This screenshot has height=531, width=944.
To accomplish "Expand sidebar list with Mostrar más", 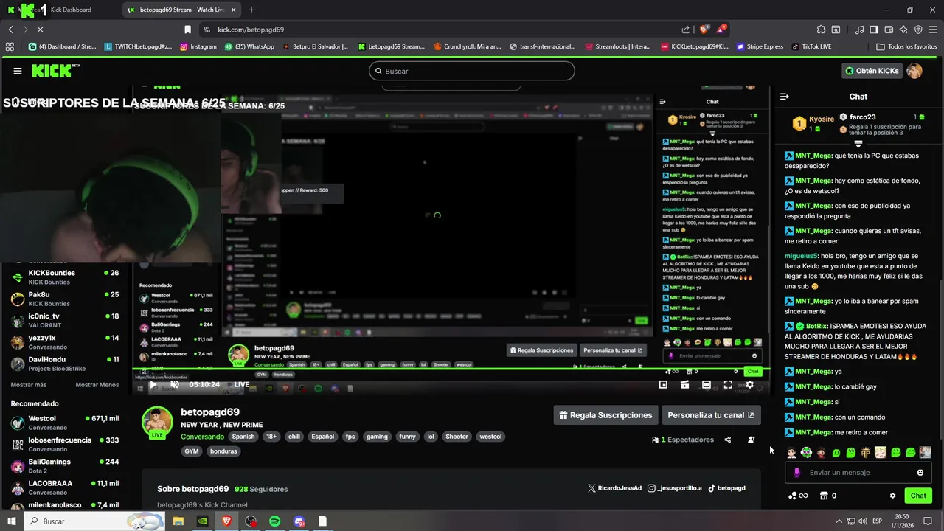I will click(x=29, y=385).
